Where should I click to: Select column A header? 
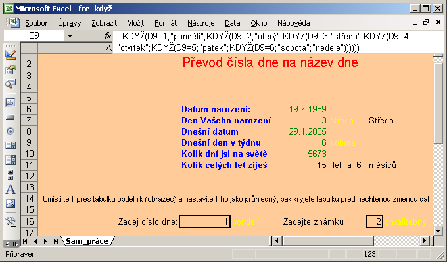(x=75, y=48)
